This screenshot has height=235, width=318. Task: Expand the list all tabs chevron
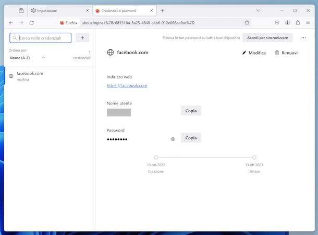tap(258, 10)
